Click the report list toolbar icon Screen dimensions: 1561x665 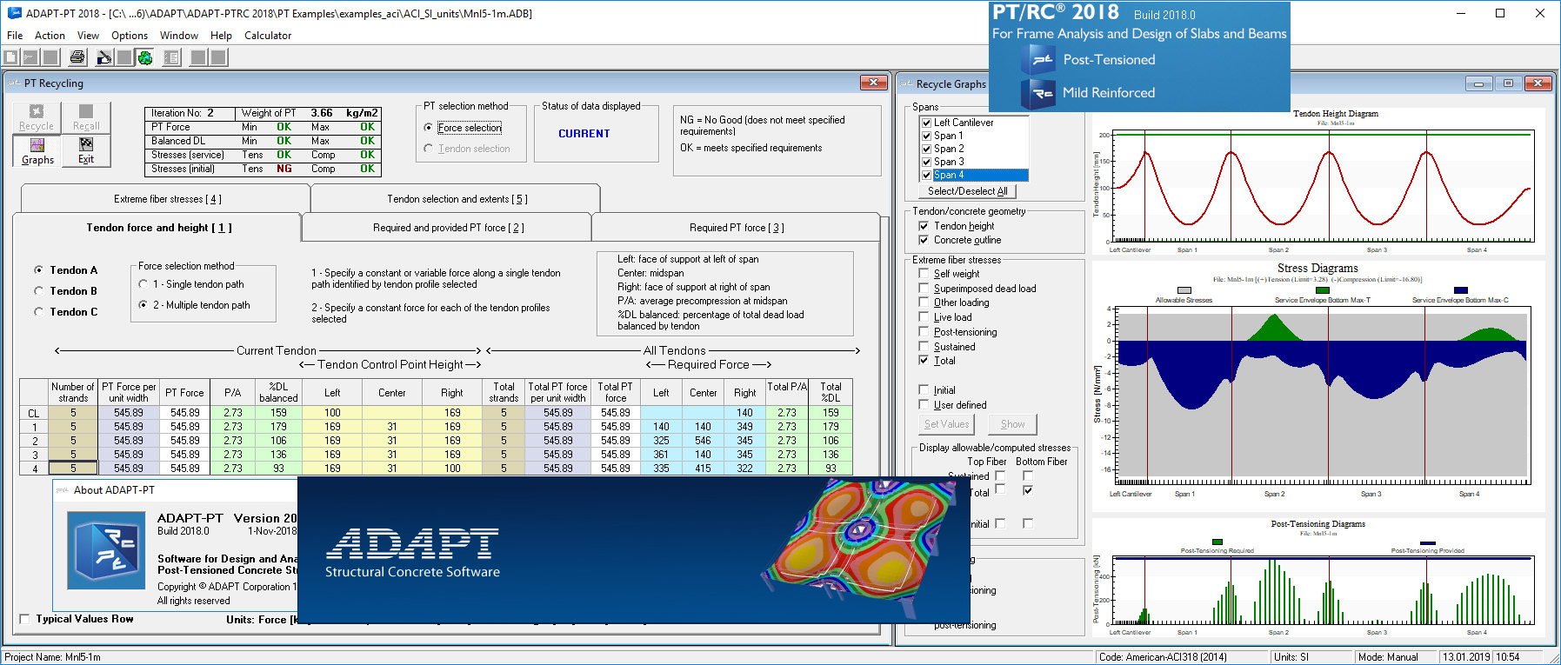coord(171,57)
